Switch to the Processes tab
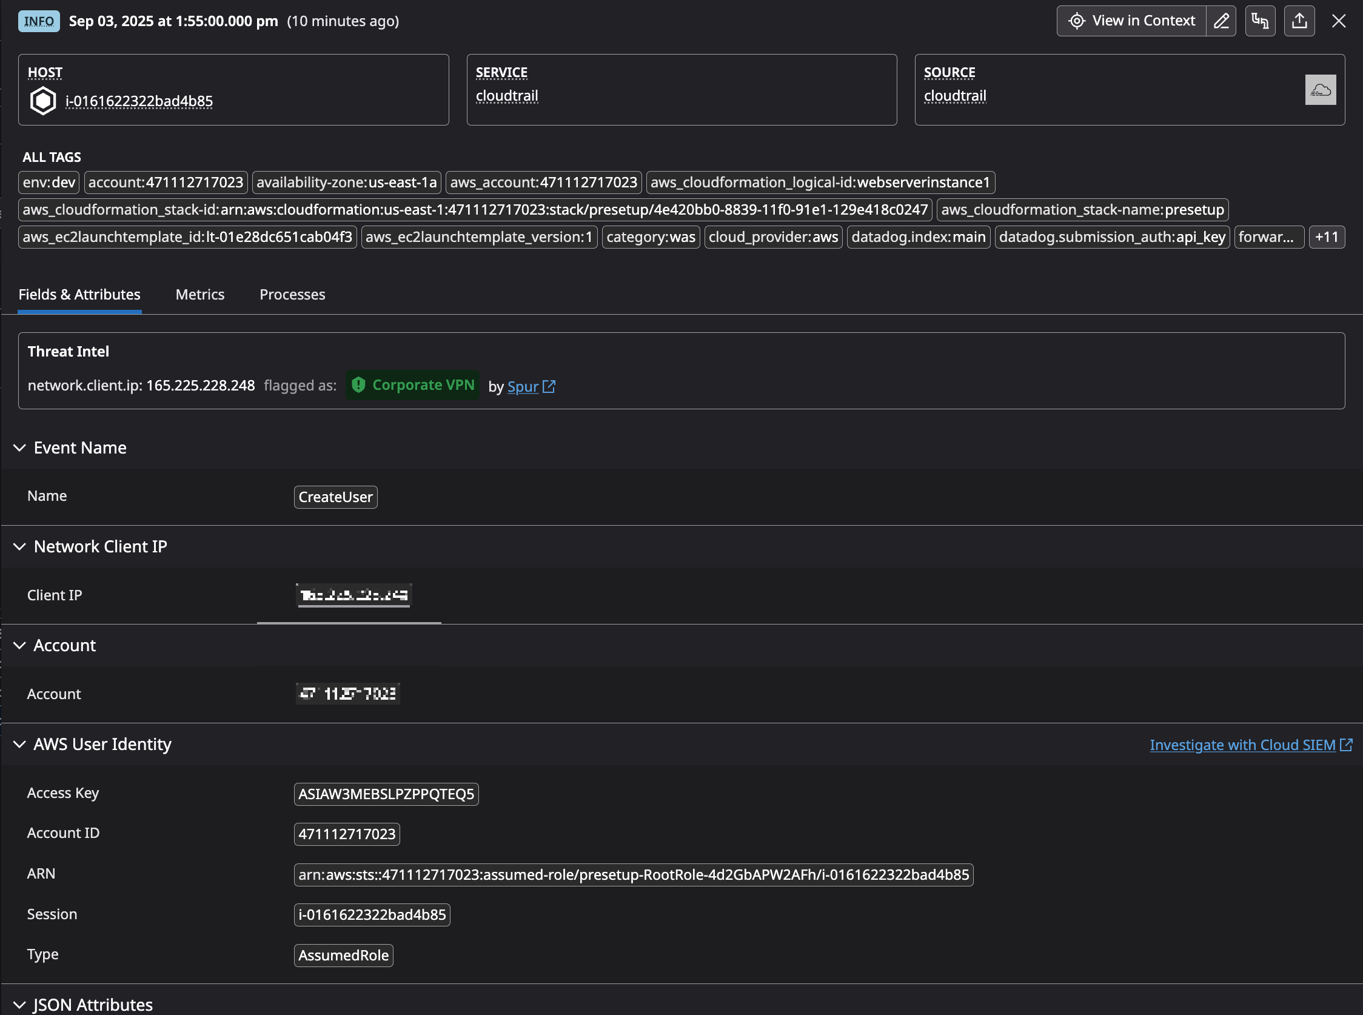The width and height of the screenshot is (1363, 1015). click(x=292, y=294)
